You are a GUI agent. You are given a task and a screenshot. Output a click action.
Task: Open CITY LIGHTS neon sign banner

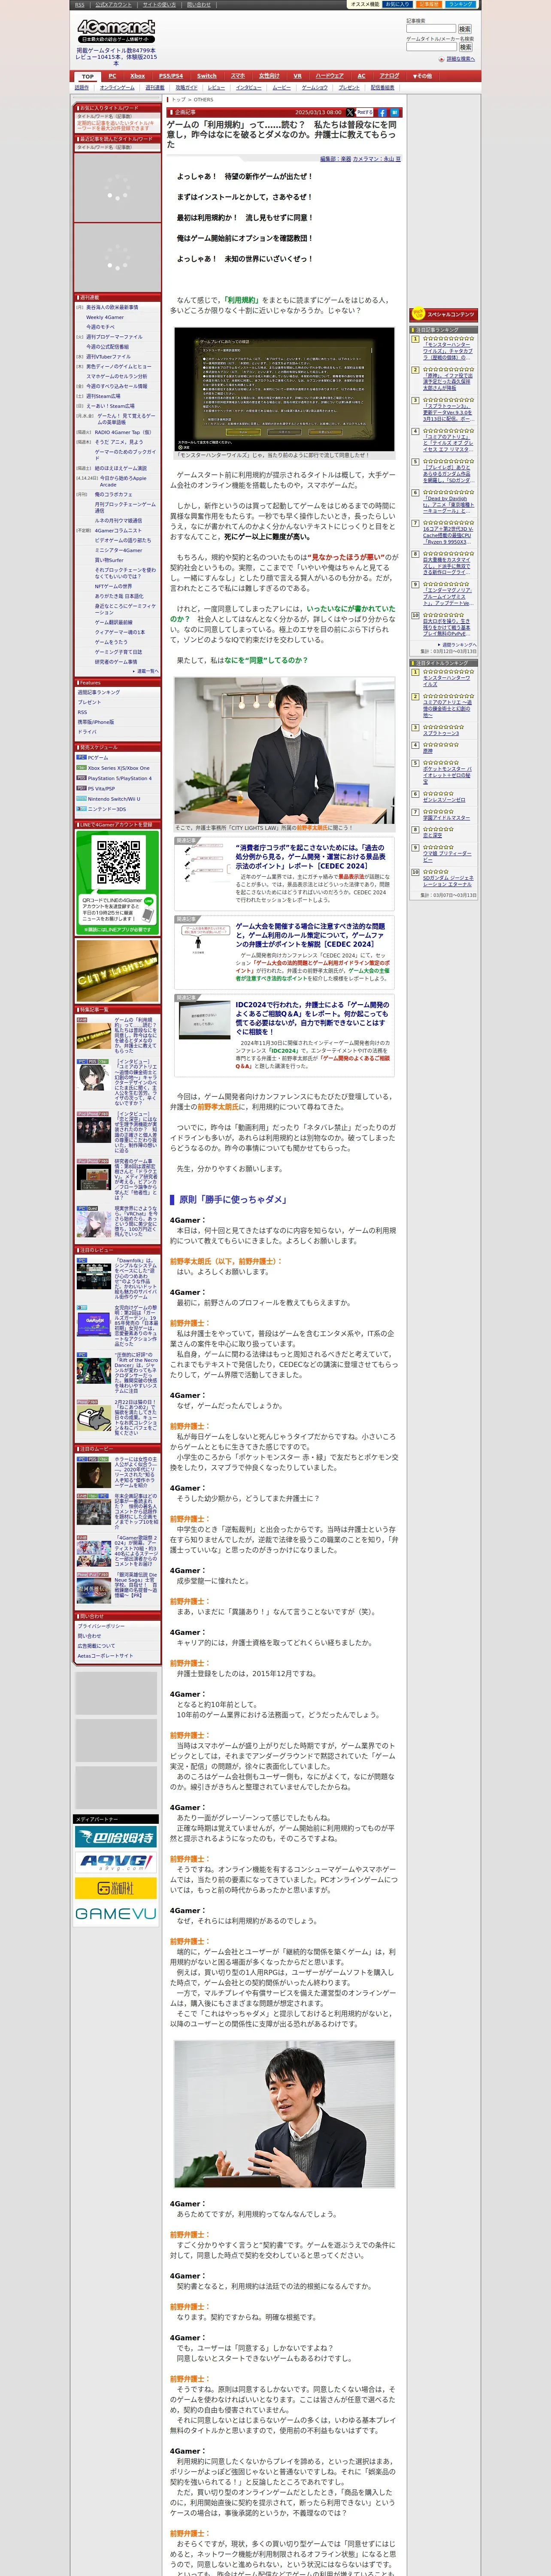(x=117, y=972)
